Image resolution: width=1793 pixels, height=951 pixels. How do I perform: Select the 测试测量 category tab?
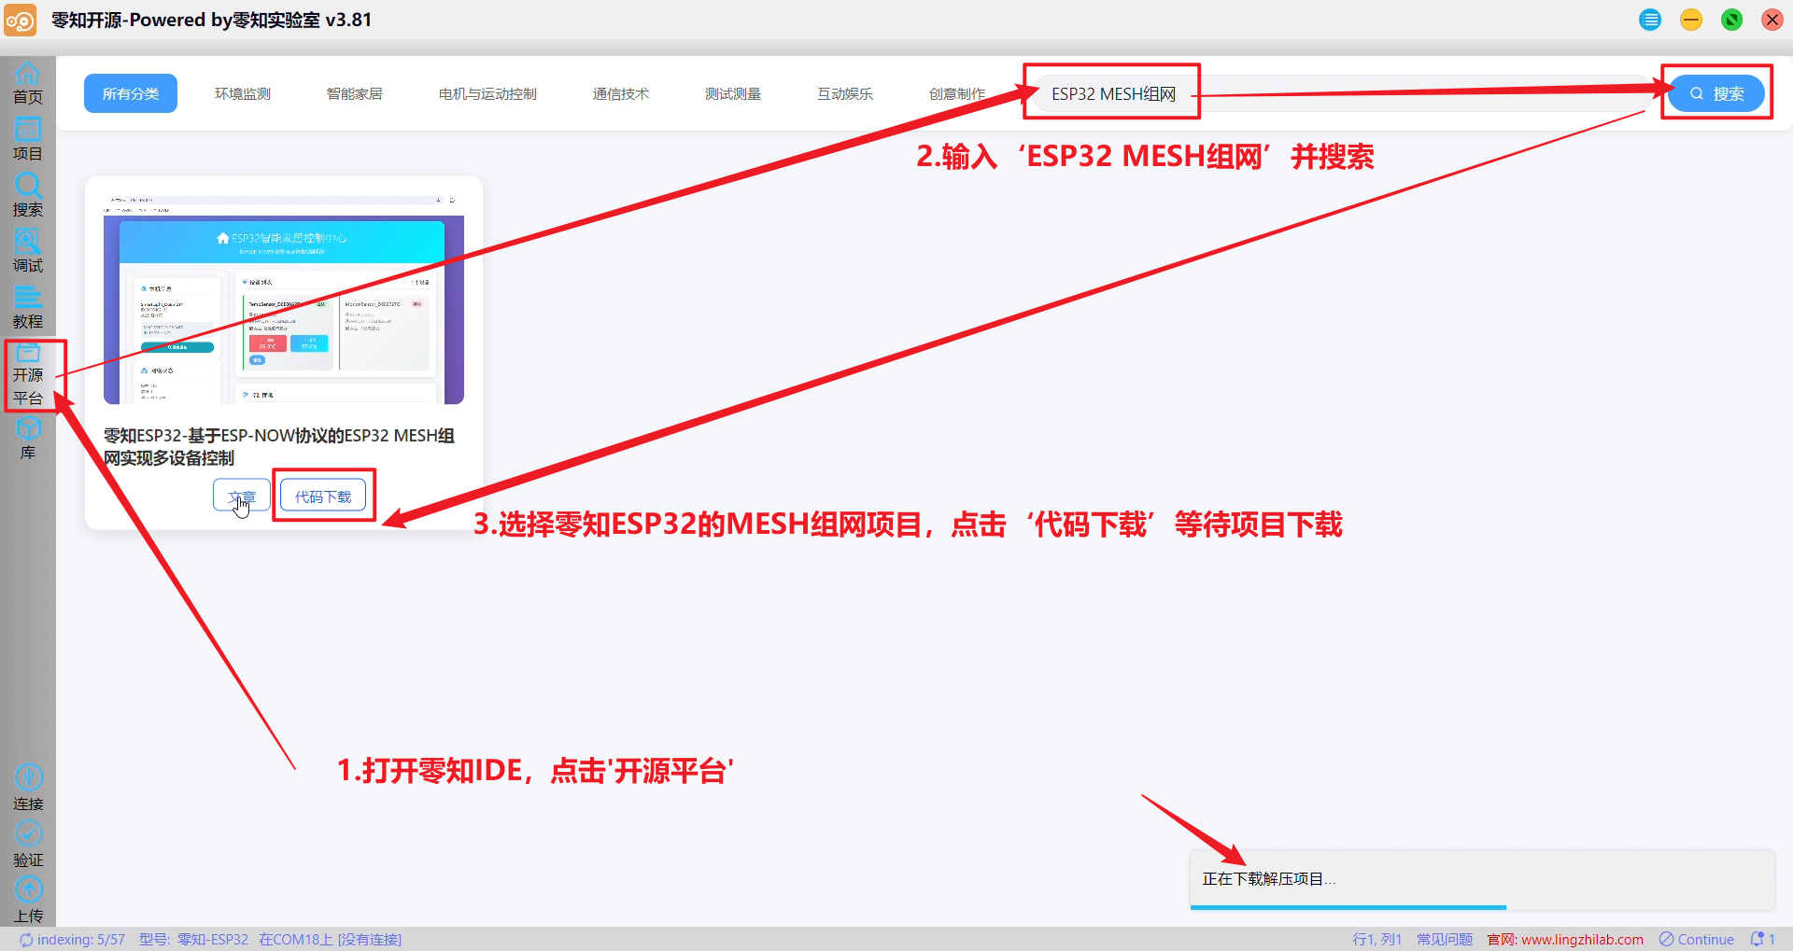[x=733, y=93]
